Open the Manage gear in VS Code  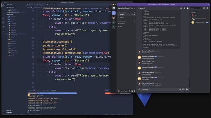pyautogui.click(x=4, y=111)
